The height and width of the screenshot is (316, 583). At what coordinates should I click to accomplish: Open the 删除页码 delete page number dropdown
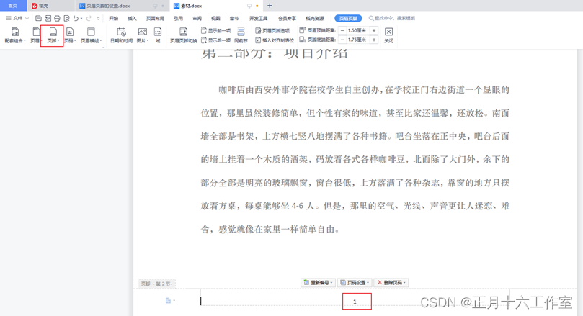(391, 283)
